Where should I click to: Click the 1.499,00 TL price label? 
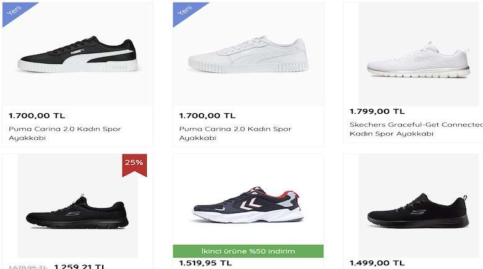point(377,263)
